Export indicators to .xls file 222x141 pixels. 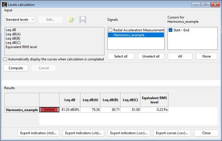pyautogui.click(x=83, y=133)
